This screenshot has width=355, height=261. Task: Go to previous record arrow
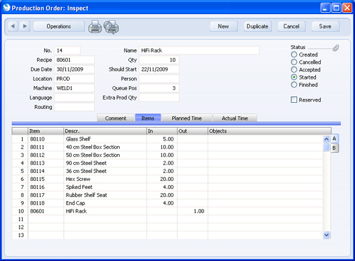(13, 26)
